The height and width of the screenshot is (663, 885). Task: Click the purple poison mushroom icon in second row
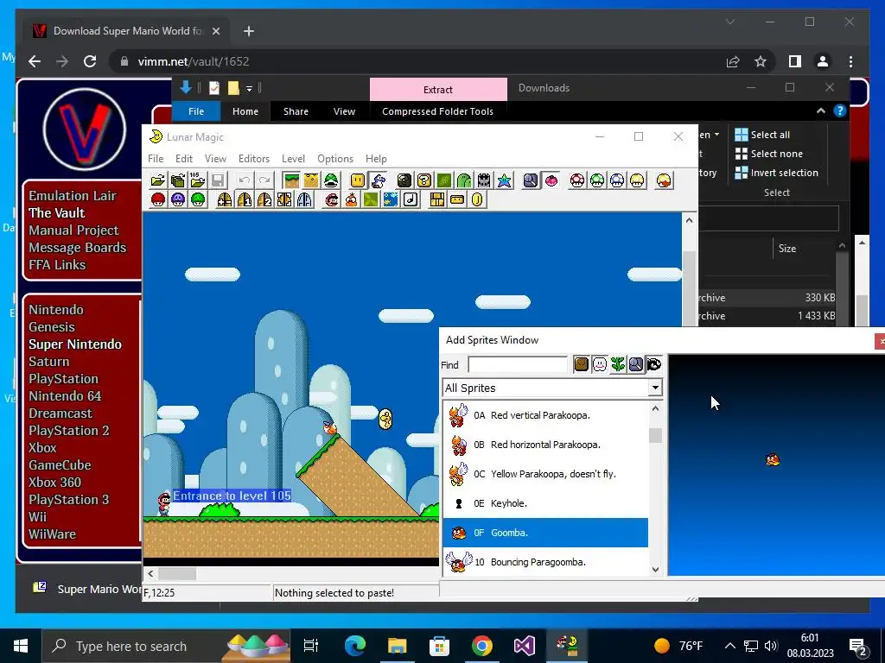click(x=178, y=199)
